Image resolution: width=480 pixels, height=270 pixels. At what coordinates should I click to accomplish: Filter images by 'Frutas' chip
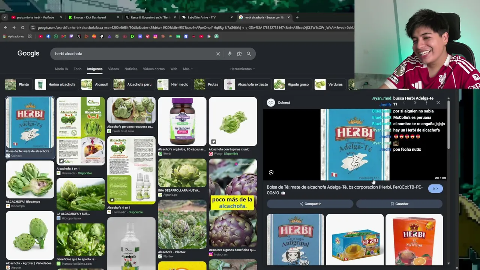pyautogui.click(x=207, y=84)
